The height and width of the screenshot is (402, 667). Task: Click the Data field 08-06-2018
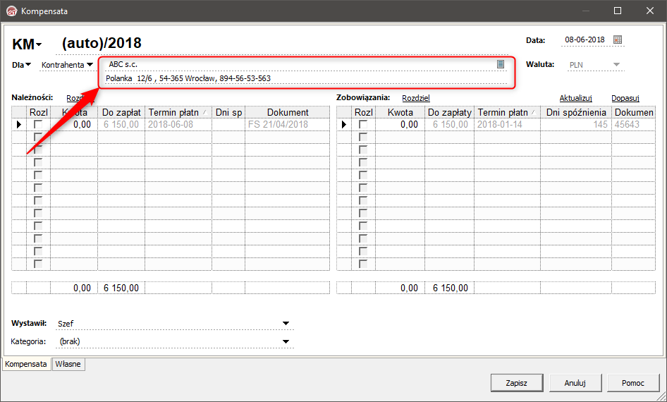585,39
